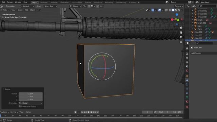Toggle the camera view icon
The height and width of the screenshot is (122, 217).
click(x=181, y=37)
